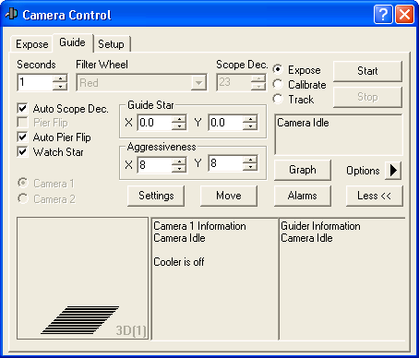Click the Aggressiveness X field

[154, 165]
